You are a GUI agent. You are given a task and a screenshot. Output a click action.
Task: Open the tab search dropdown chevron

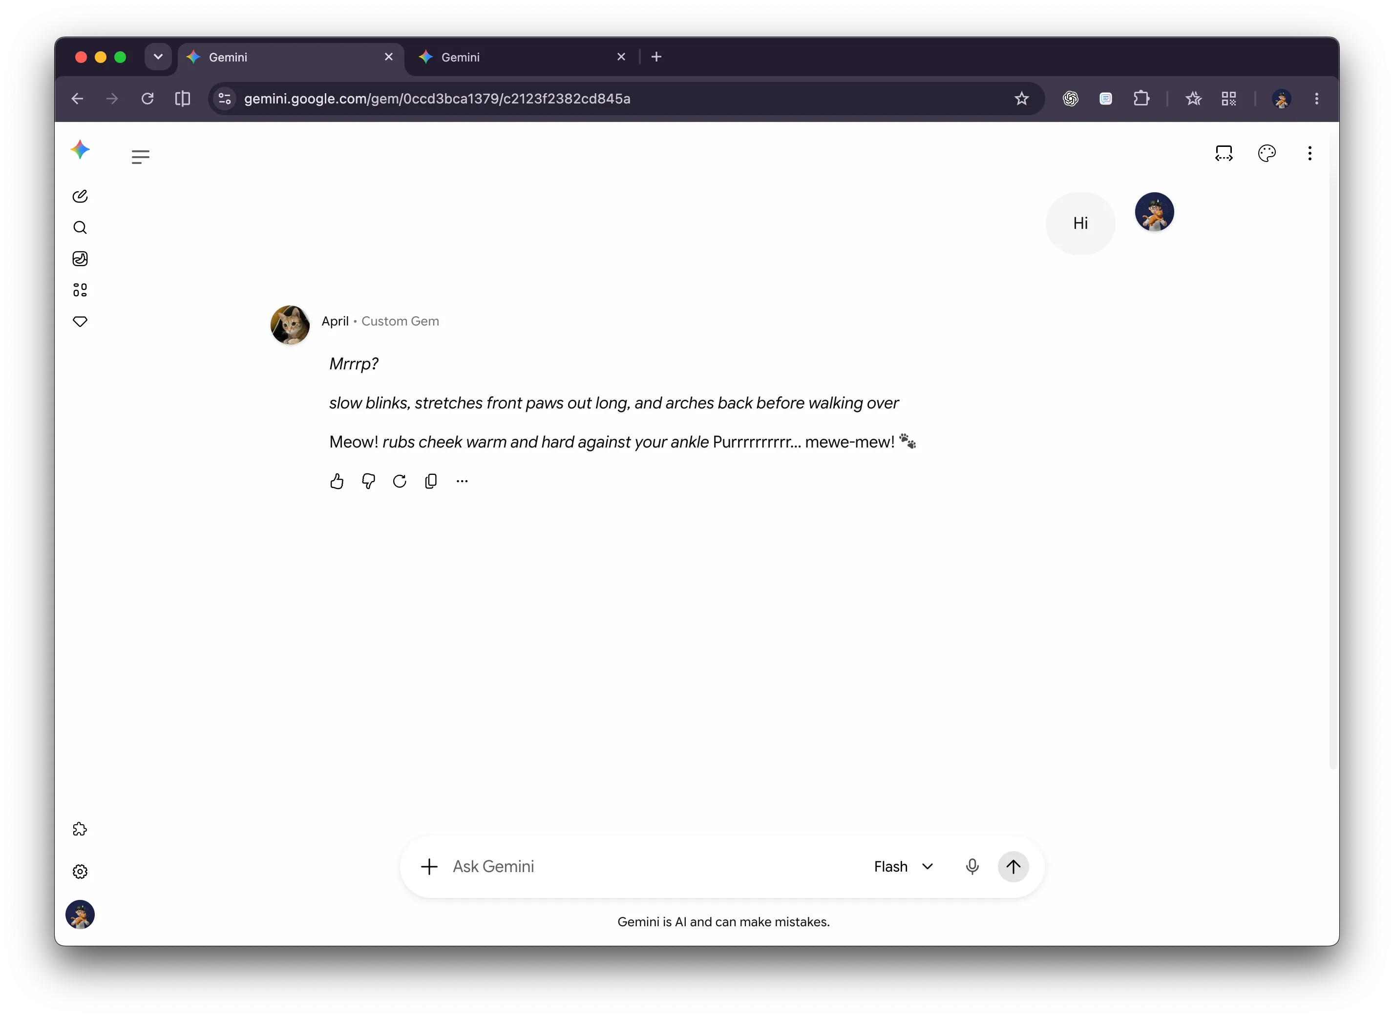click(x=159, y=57)
